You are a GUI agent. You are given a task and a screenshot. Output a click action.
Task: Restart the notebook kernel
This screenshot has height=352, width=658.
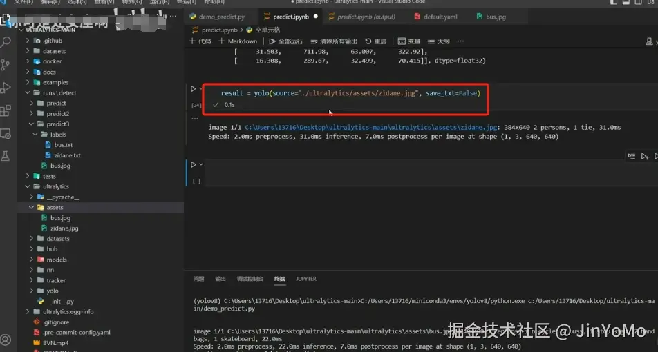(x=375, y=41)
